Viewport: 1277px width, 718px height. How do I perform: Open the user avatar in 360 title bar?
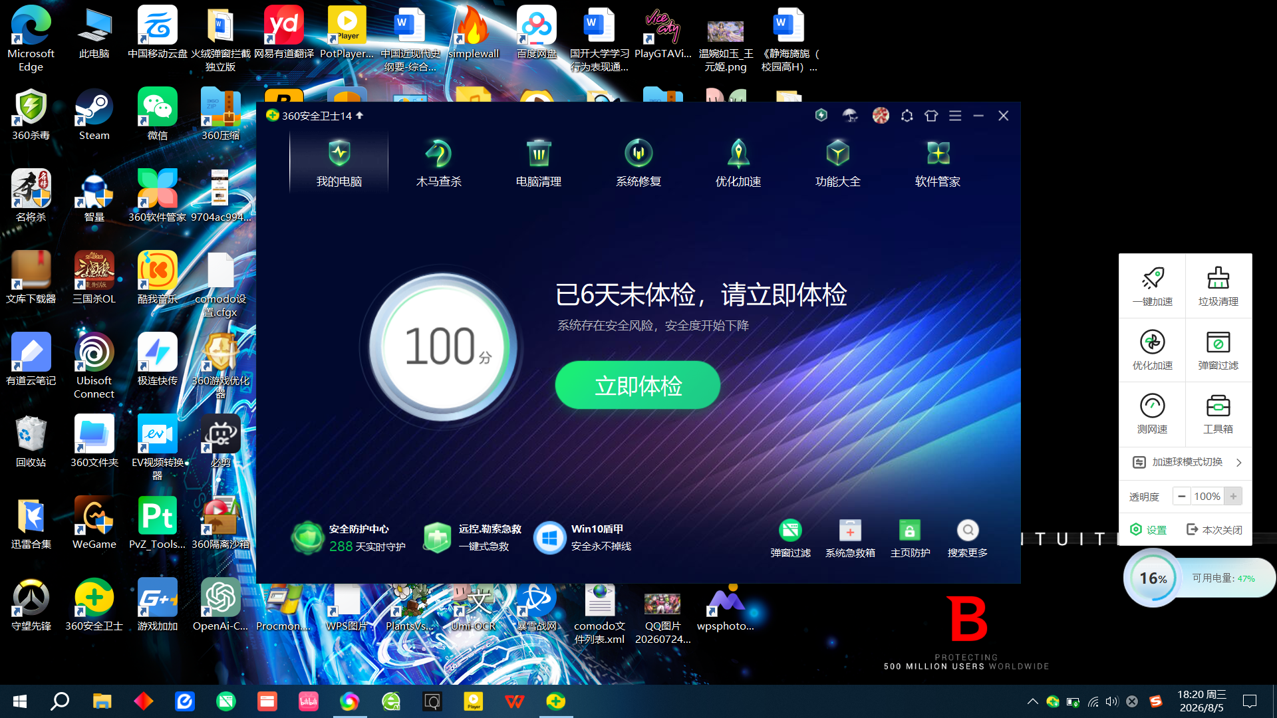[881, 116]
